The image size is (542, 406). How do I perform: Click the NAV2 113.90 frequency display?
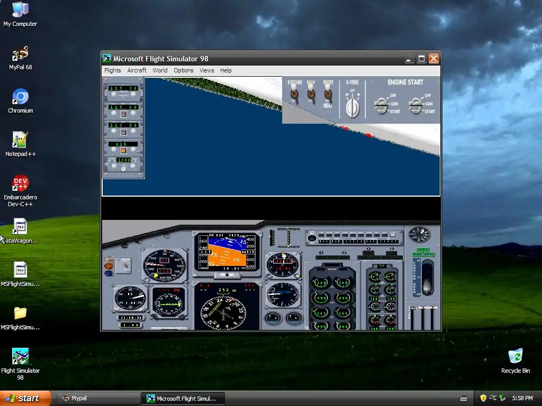pyautogui.click(x=123, y=125)
